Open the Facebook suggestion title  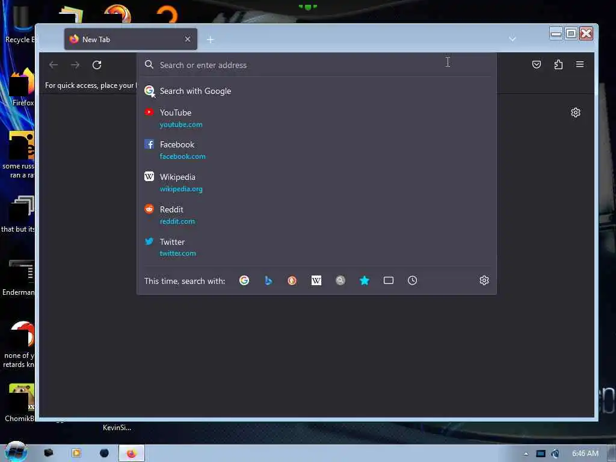pos(177,144)
